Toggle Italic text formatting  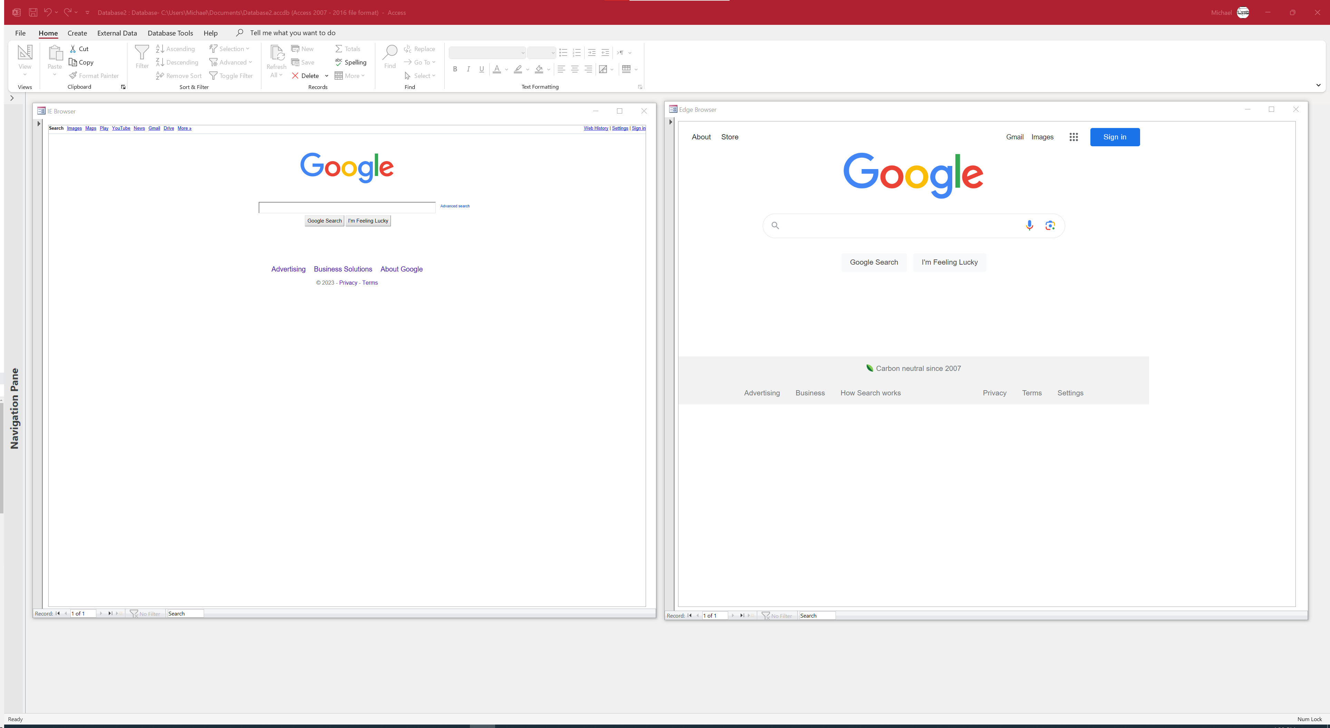(468, 69)
